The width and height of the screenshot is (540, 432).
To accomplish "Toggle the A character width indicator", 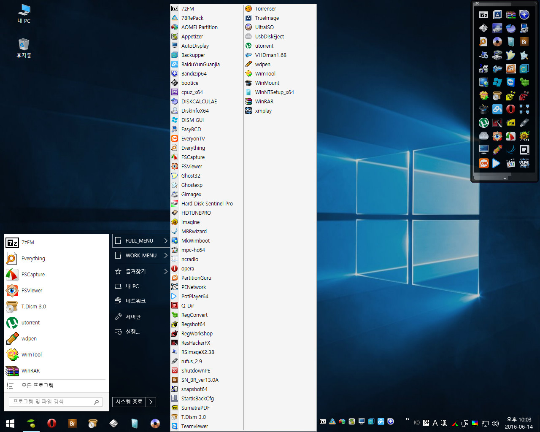I will 435,423.
